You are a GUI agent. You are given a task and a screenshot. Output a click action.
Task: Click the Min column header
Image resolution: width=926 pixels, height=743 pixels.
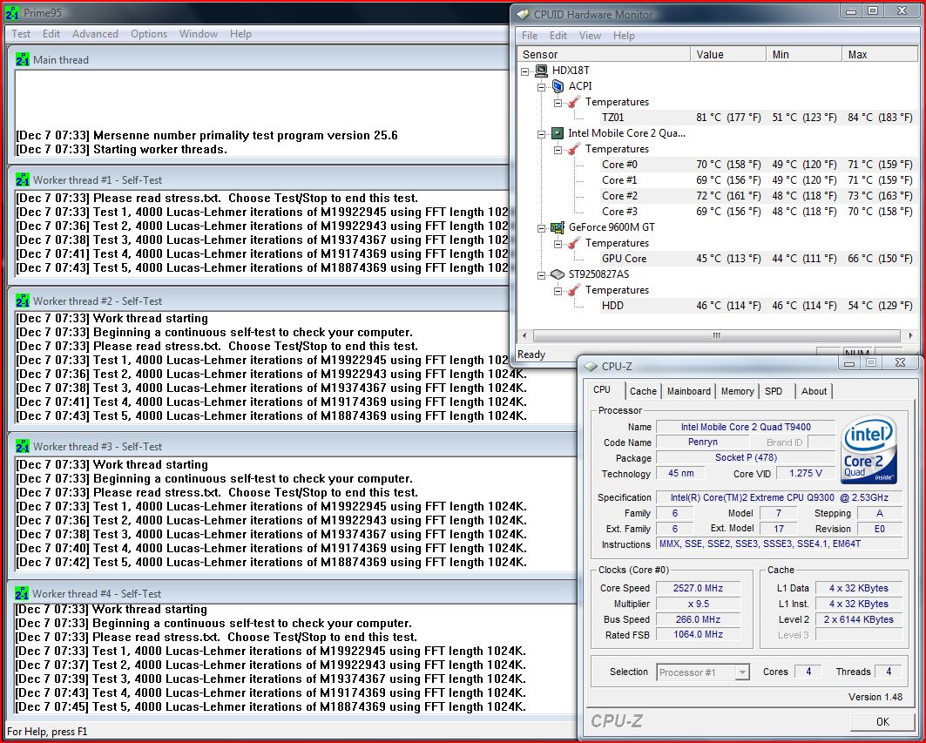pyautogui.click(x=804, y=54)
